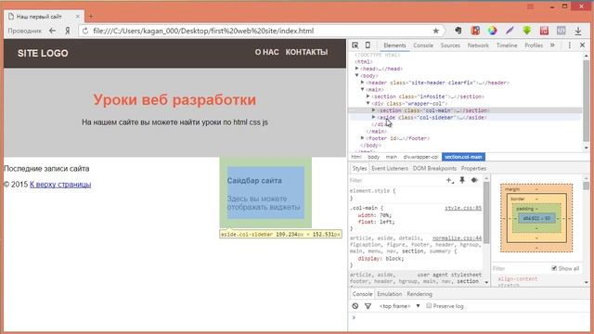Expand the head node
The height and width of the screenshot is (334, 594).
(356, 69)
